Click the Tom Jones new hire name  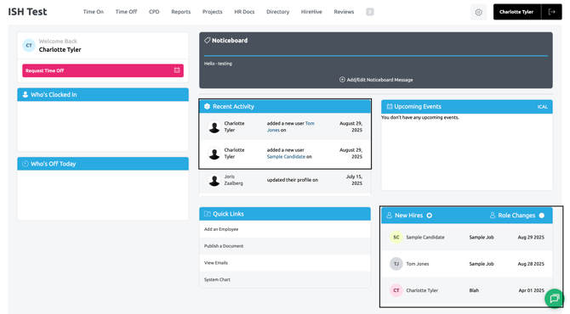tap(418, 264)
